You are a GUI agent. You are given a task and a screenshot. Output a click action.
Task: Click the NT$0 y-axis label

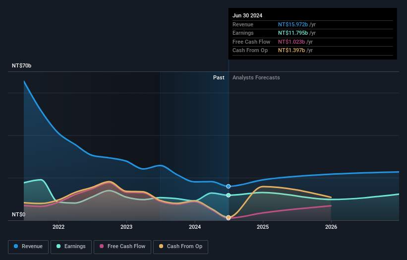(x=19, y=214)
